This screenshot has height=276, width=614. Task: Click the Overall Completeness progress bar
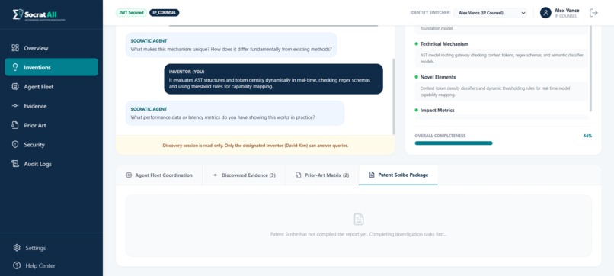(504, 143)
